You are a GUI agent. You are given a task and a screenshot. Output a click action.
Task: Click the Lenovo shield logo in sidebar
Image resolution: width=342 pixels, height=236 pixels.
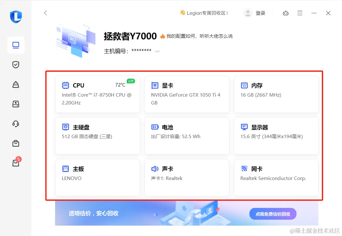[16, 17]
